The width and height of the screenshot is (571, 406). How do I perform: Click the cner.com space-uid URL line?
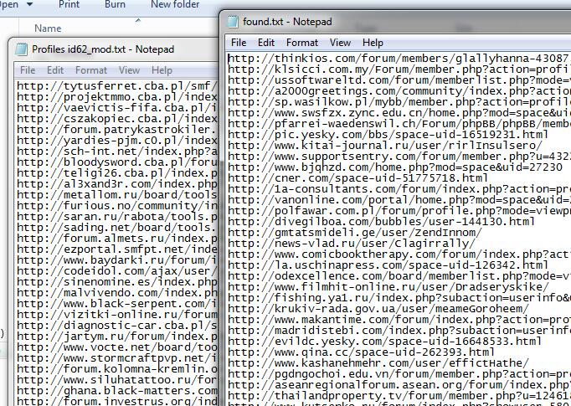358,178
